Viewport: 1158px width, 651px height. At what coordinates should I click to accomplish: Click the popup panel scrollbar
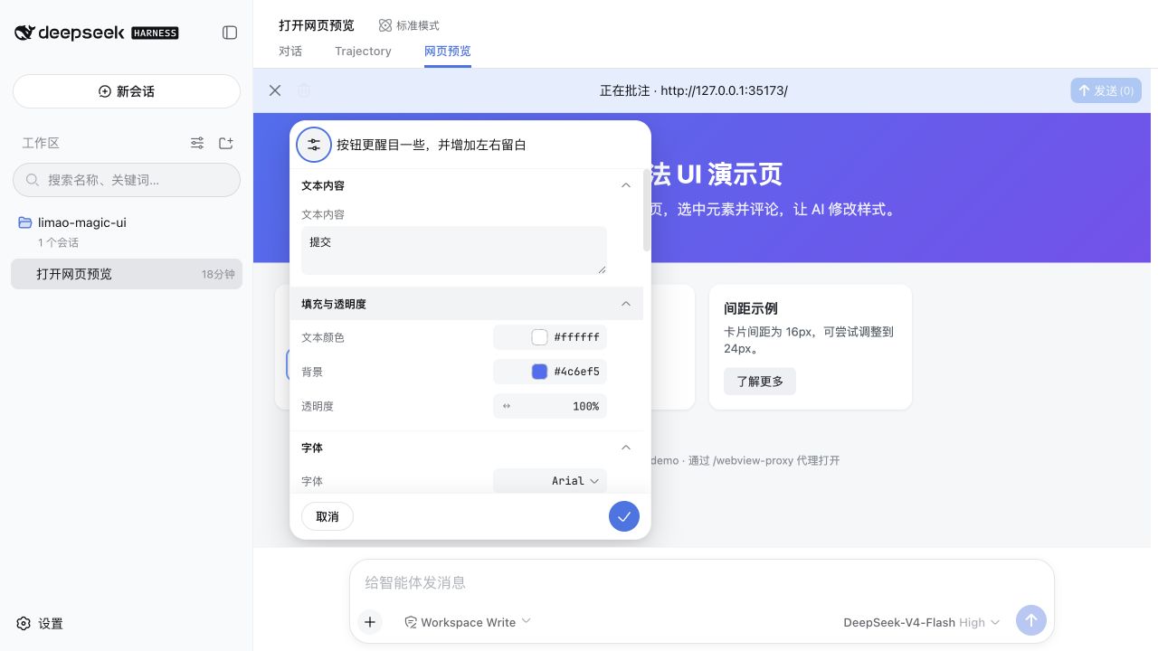click(x=647, y=210)
